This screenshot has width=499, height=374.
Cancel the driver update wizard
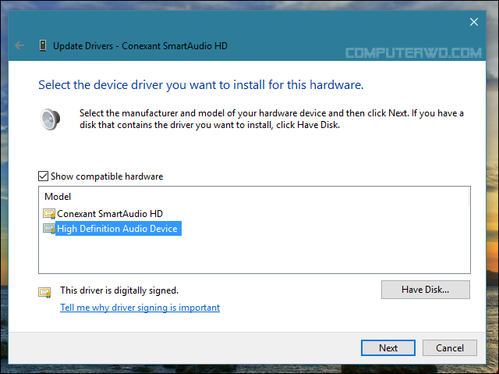[x=450, y=348]
